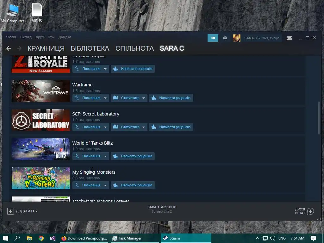Open the Друзі menu

(x=40, y=37)
